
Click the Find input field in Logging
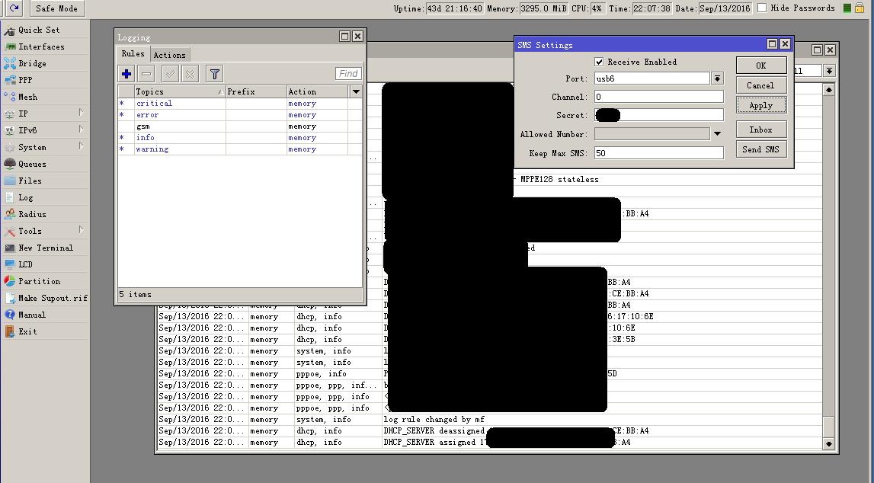click(347, 73)
